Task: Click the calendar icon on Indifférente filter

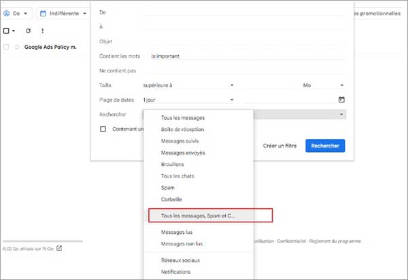Action: pyautogui.click(x=43, y=13)
